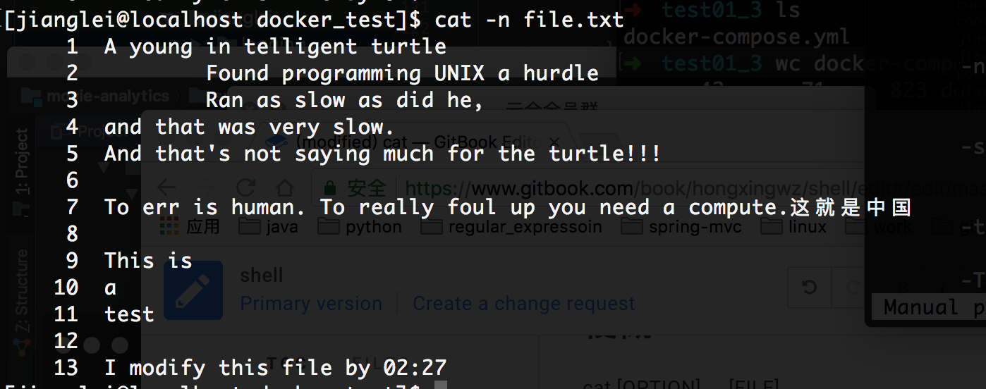The height and width of the screenshot is (389, 986).
Task: Reload the GitBook page
Action: (x=245, y=188)
